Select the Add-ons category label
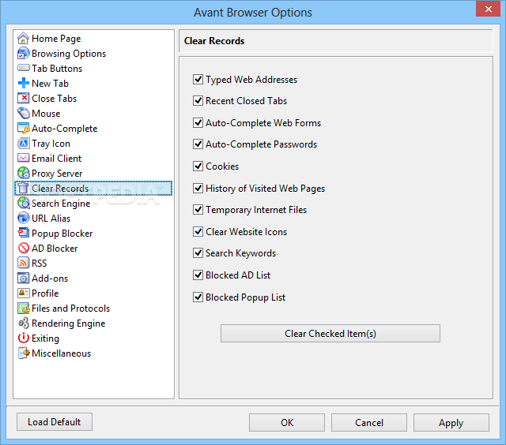This screenshot has height=445, width=506. pyautogui.click(x=50, y=279)
